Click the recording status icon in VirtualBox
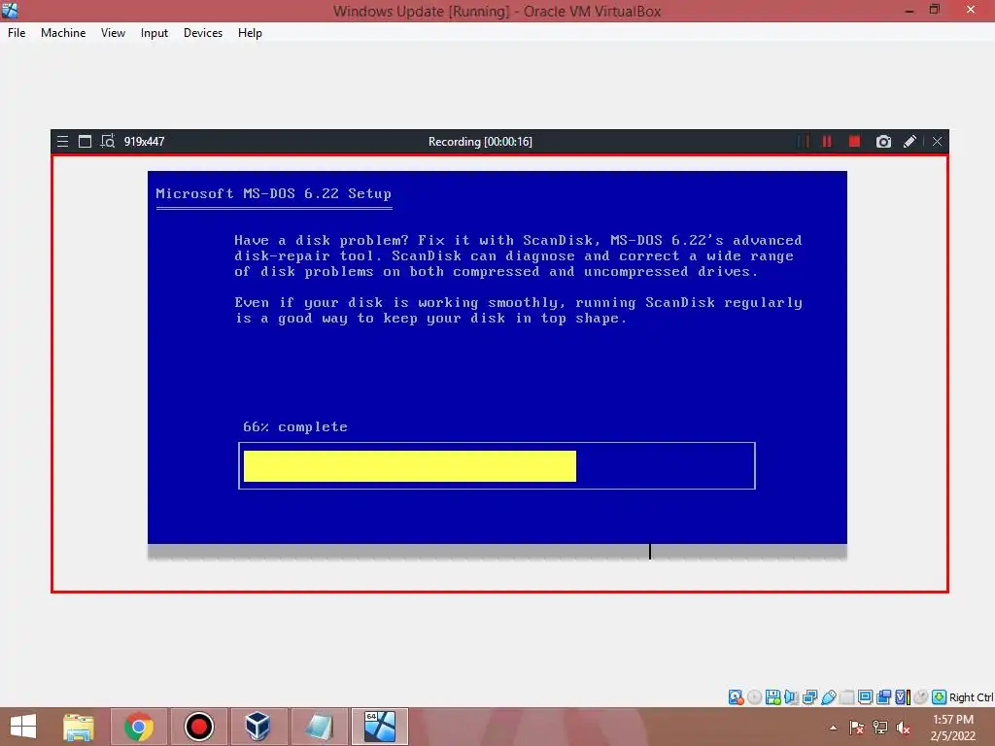Screen dimensions: 995x746 click(x=883, y=697)
